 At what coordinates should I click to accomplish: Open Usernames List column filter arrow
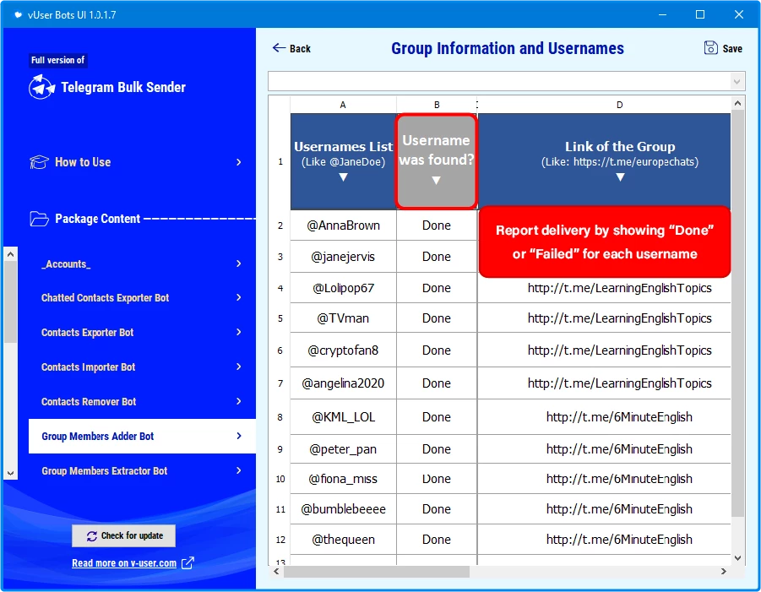coord(343,177)
